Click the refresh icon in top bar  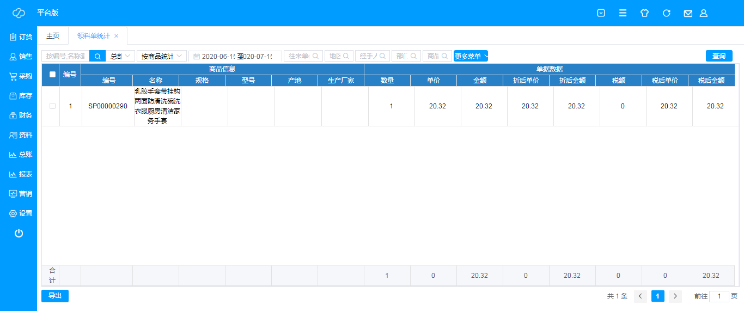tap(666, 13)
